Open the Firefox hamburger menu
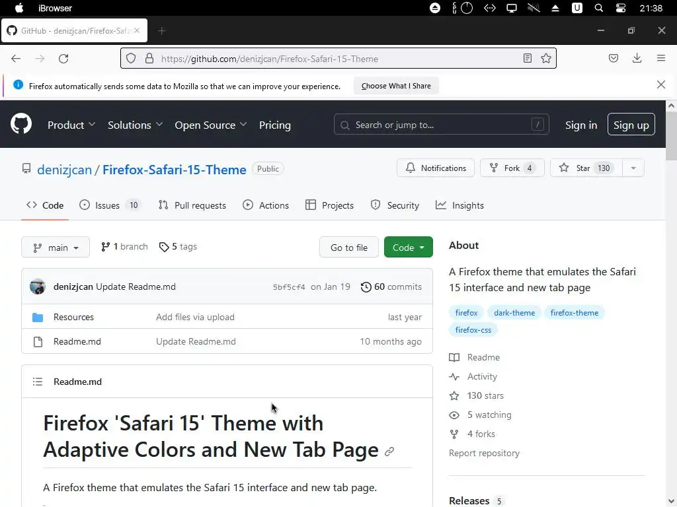Screen dimensions: 677x507 (x=661, y=58)
